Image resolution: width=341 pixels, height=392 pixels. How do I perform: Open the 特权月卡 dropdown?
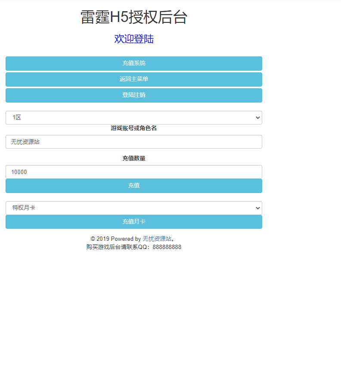click(x=134, y=208)
